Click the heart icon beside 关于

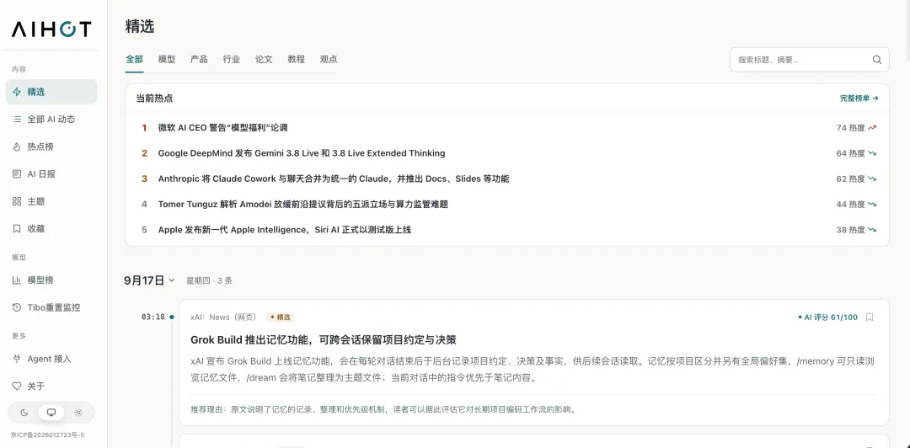(x=17, y=386)
